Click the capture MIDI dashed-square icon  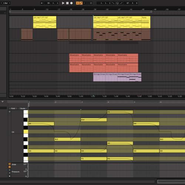88,3
